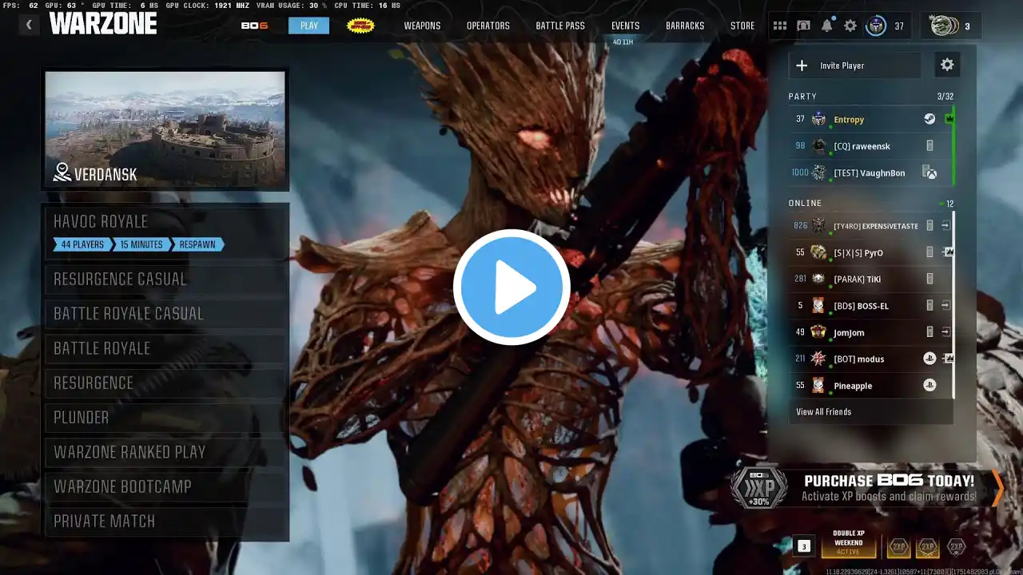Click the key 3 prompt box
Image resolution: width=1023 pixels, height=575 pixels.
pyautogui.click(x=804, y=546)
